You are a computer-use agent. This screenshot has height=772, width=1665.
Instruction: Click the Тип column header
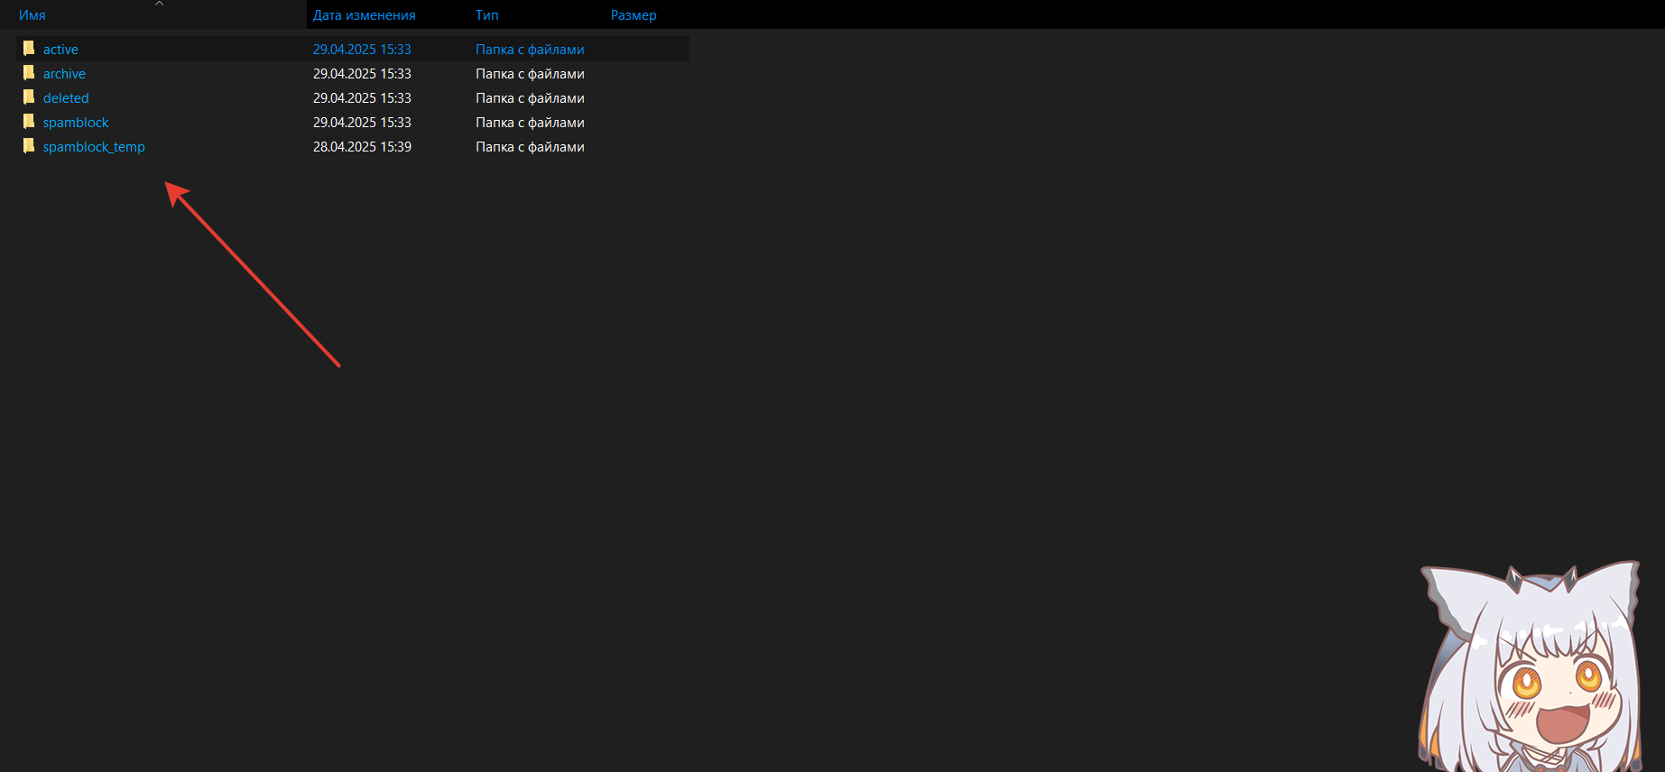tap(486, 15)
